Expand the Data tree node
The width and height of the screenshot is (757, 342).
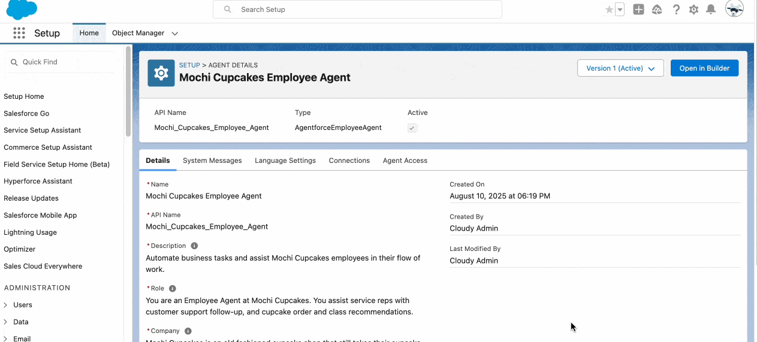pos(6,322)
